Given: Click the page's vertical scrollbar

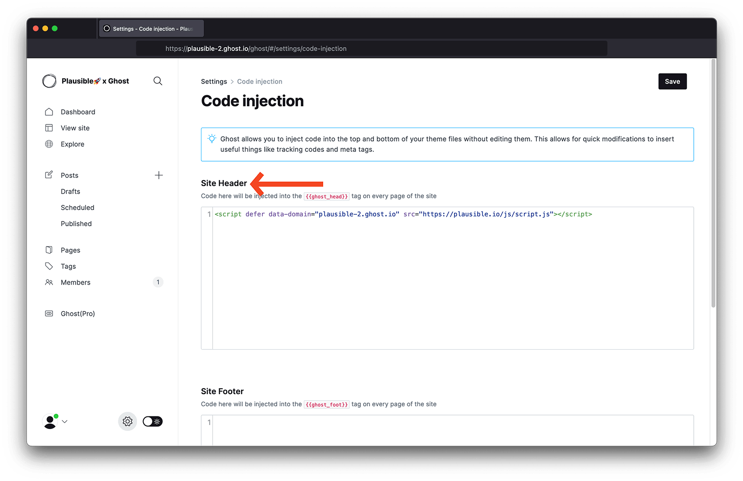Looking at the screenshot, I should (x=713, y=186).
